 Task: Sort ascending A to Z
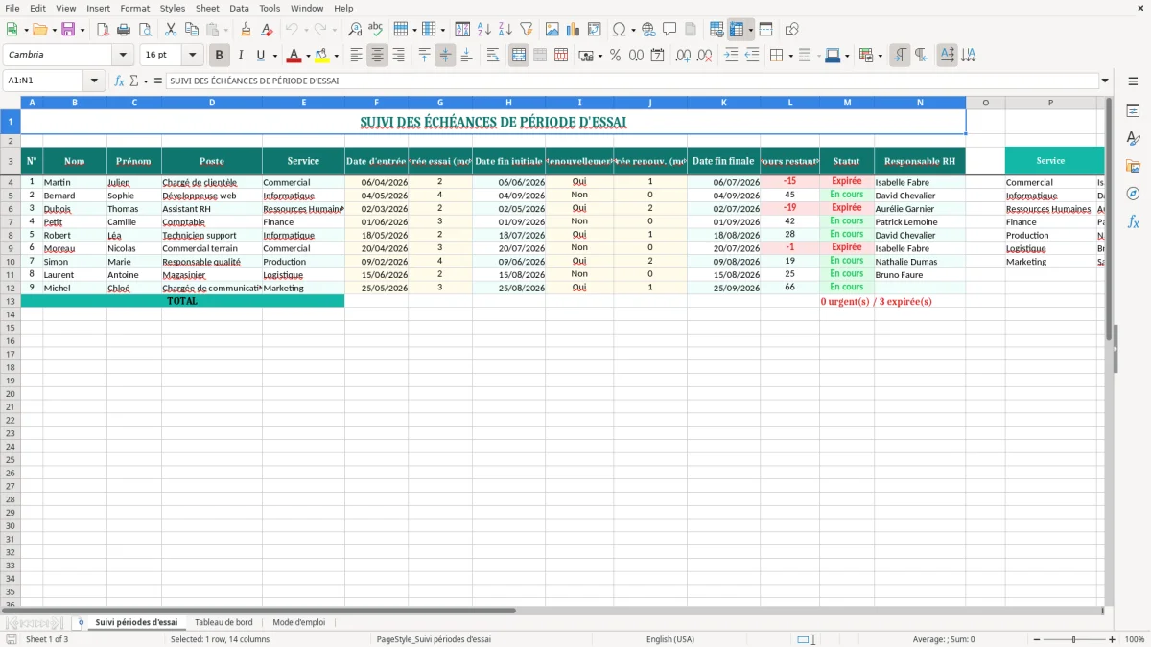[483, 30]
